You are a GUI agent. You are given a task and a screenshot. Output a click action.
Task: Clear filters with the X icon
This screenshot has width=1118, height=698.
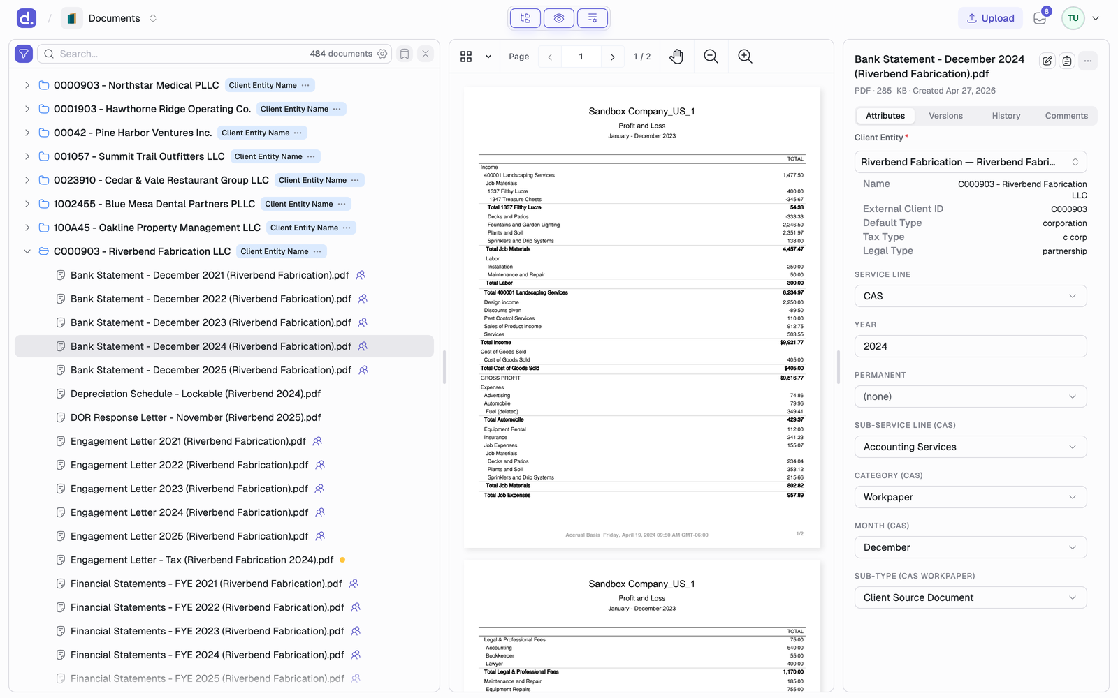coord(426,54)
